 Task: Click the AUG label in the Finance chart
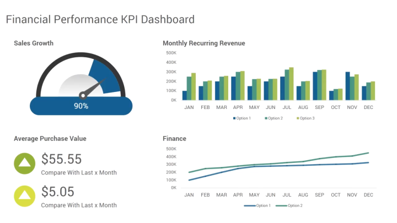coord(303,195)
